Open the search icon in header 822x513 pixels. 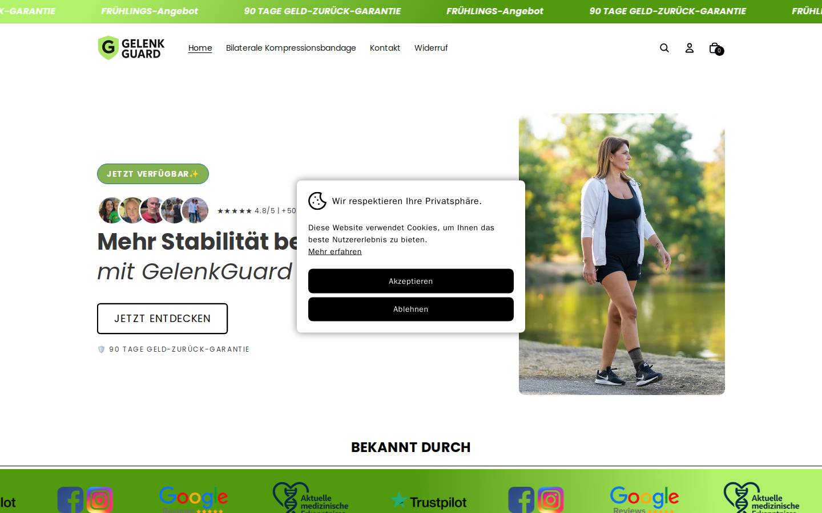[664, 48]
